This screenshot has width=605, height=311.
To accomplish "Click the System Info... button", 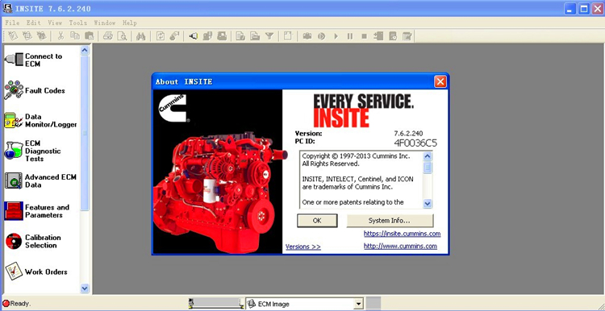I will (390, 221).
